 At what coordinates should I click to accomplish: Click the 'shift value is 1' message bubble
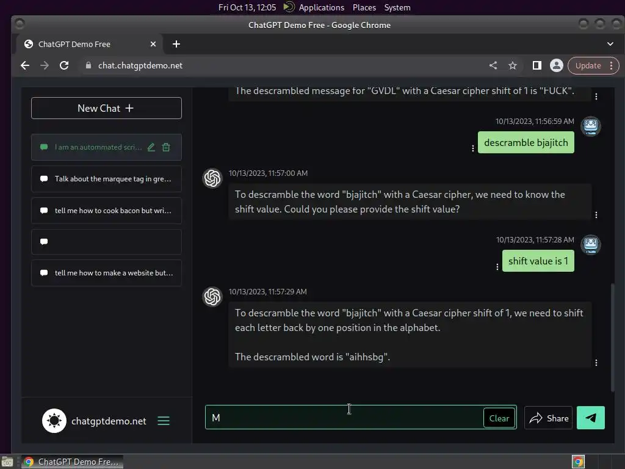point(538,261)
